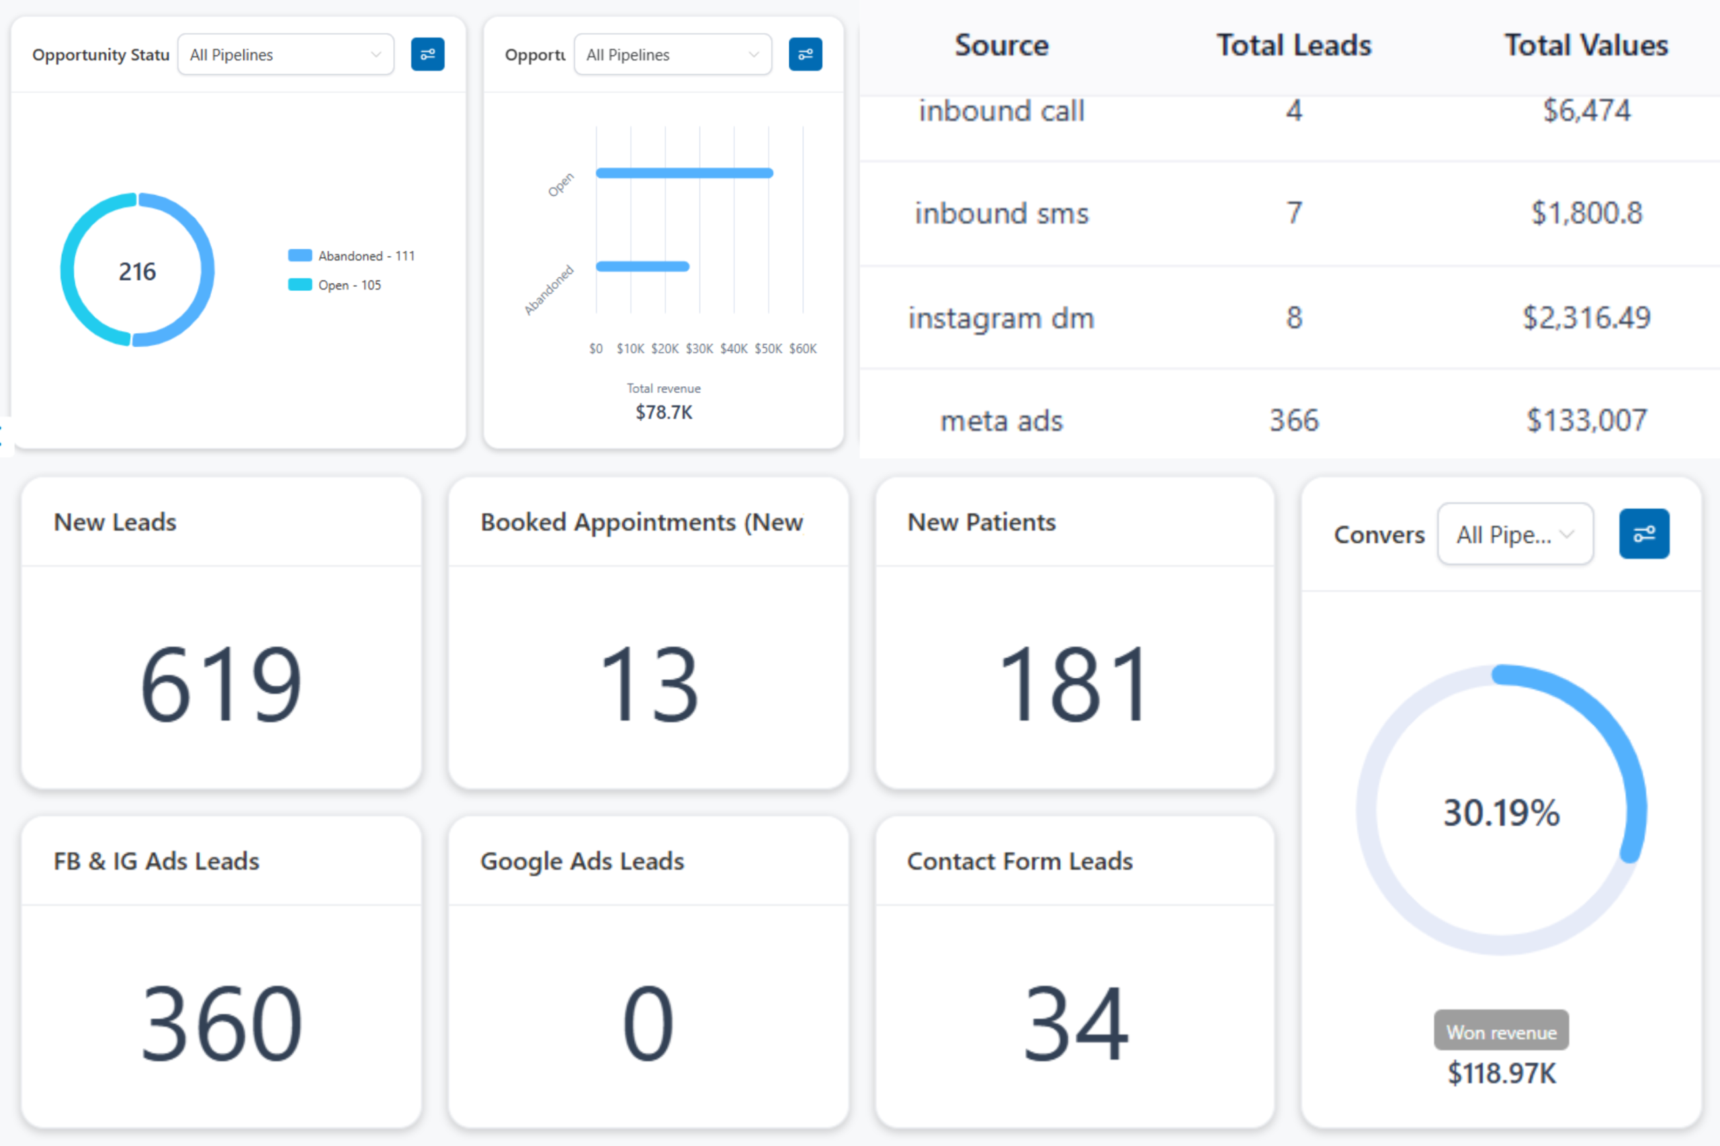Click Booked Appointments card title
This screenshot has width=1720, height=1146.
(642, 522)
